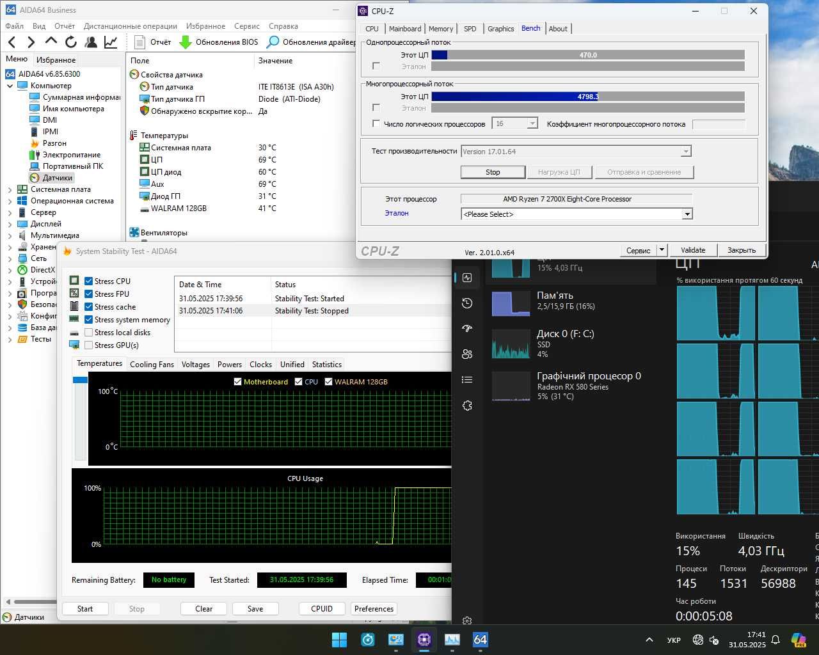Open notifications bell in system tray
819x655 pixels.
coord(775,640)
